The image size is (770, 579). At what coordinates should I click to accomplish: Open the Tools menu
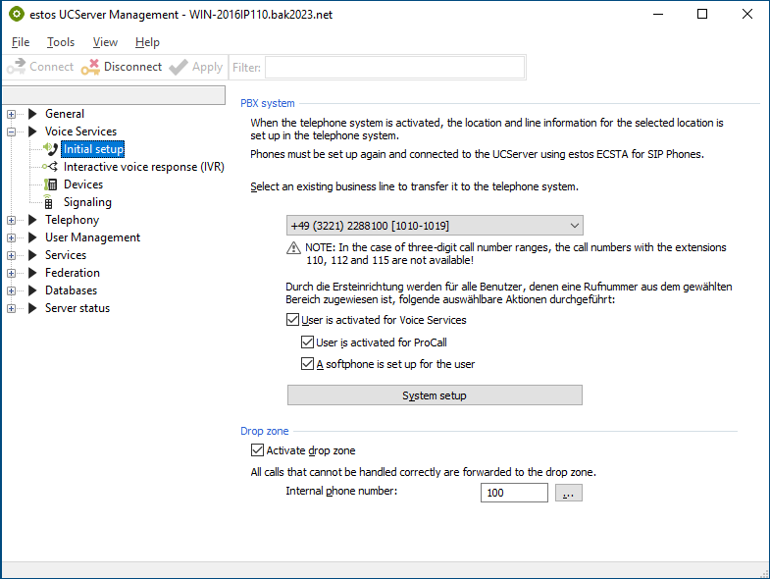(61, 42)
